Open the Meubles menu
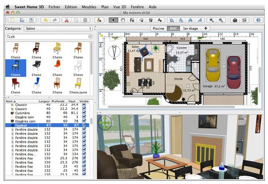This screenshot has width=268, height=184. point(89,7)
